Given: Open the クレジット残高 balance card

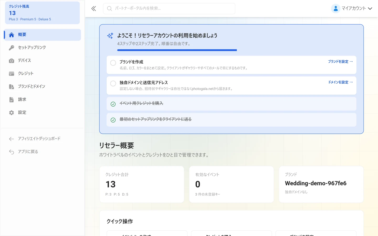Looking at the screenshot, I should click(x=43, y=13).
